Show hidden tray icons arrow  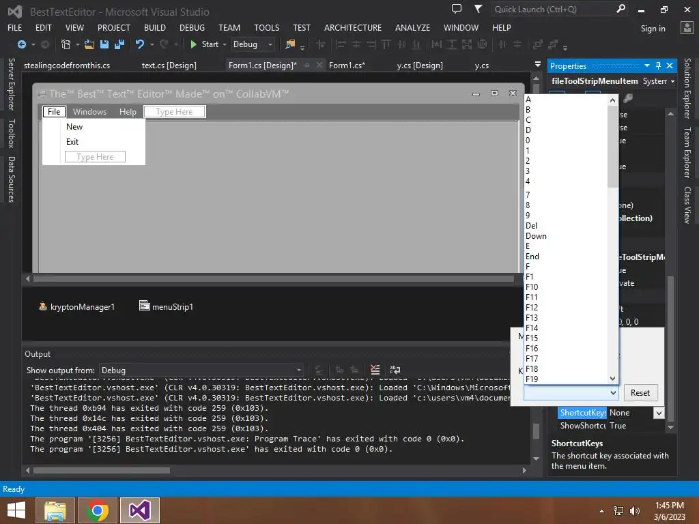(602, 511)
